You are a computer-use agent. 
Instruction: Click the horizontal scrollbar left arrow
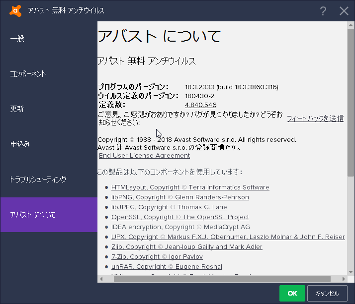101,279
